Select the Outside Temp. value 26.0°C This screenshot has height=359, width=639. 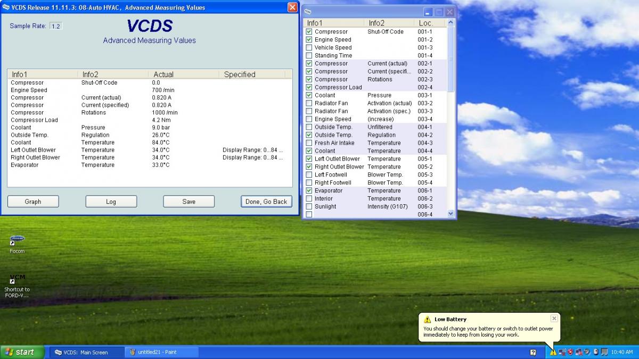click(160, 135)
